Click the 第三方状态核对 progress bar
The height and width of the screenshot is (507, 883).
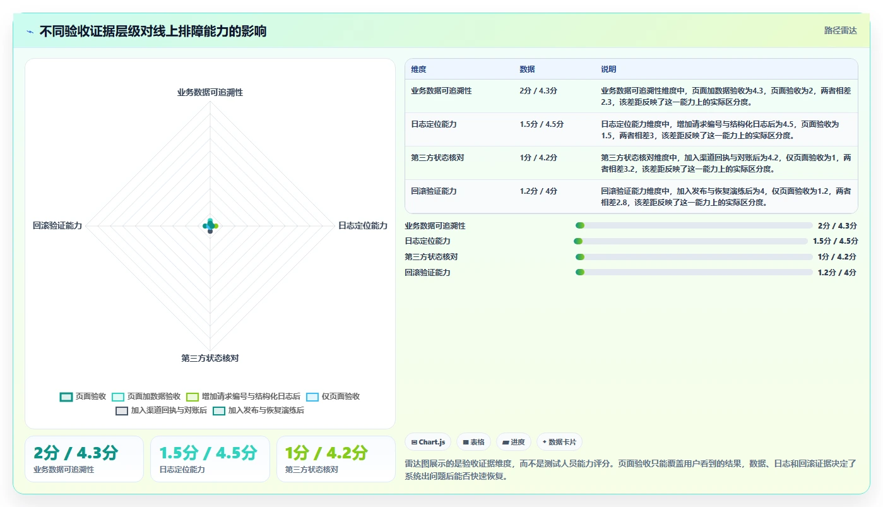point(694,257)
